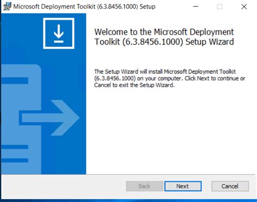Screen dimensions: 257x202
Task: Click the Next button
Action: [183, 186]
